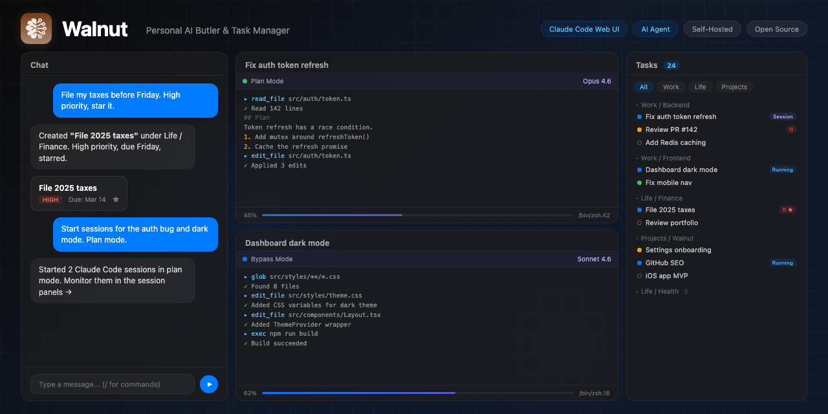Select the Projects filter tab
Screen dimensions: 828x414
pyautogui.click(x=734, y=86)
